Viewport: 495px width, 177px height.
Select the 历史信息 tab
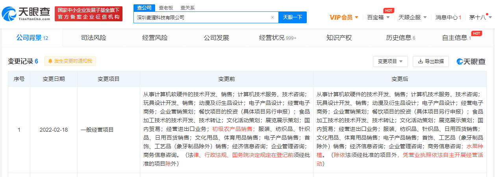(x=400, y=38)
